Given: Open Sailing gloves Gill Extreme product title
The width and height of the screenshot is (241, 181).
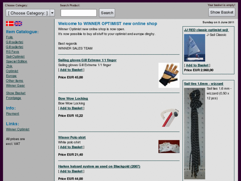Looking at the screenshot, I should tap(87, 60).
